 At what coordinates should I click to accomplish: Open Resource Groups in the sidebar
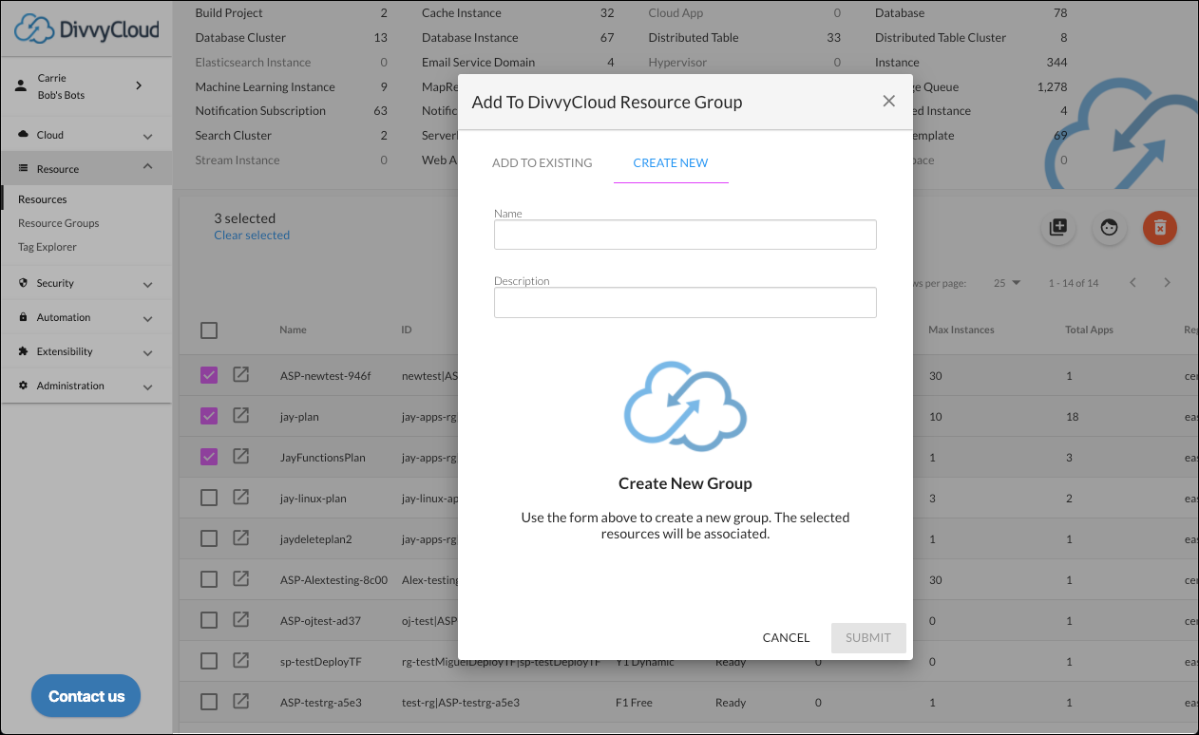[x=59, y=223]
